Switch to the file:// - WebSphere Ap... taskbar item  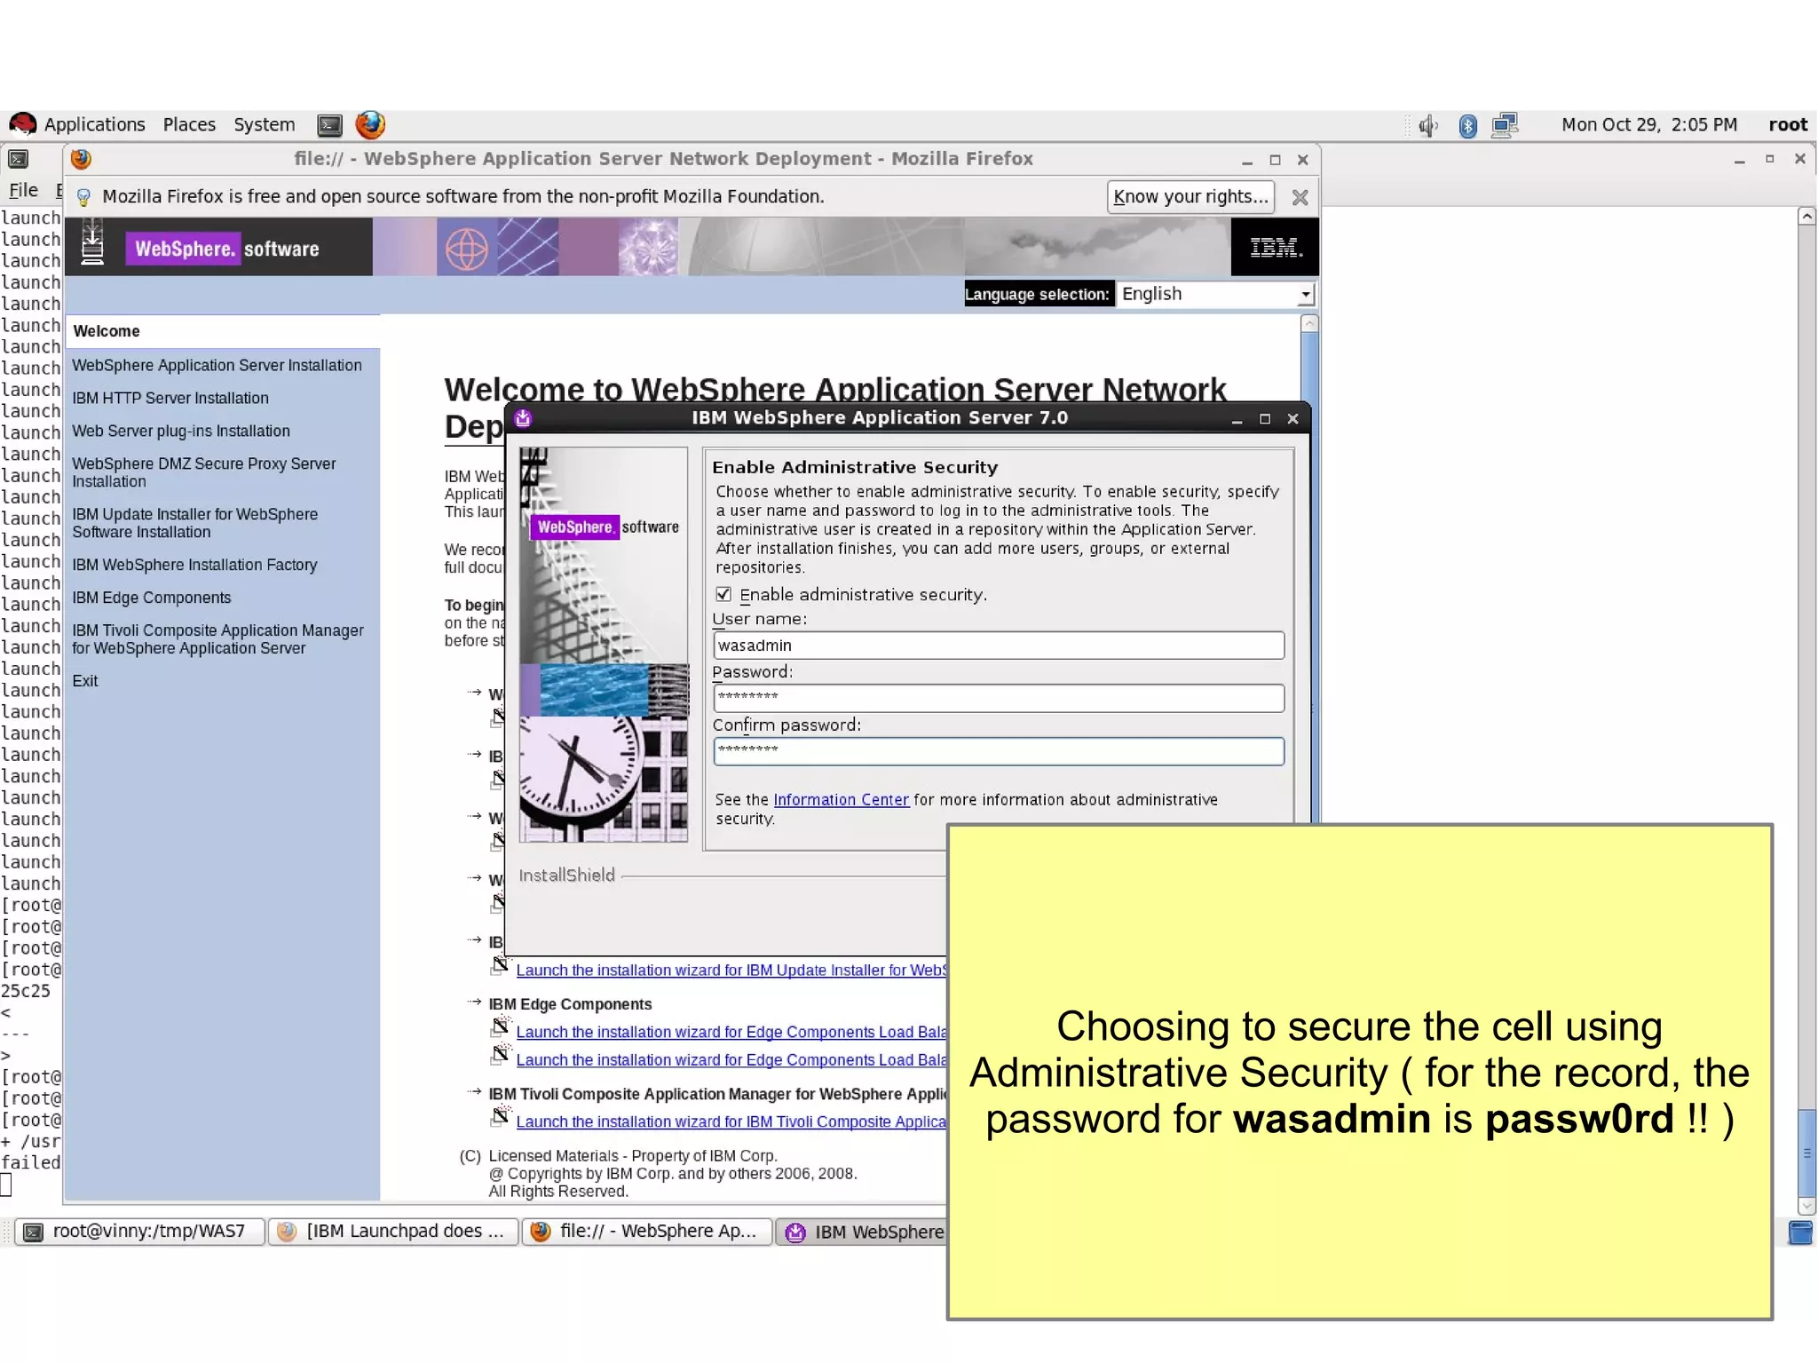click(x=645, y=1232)
